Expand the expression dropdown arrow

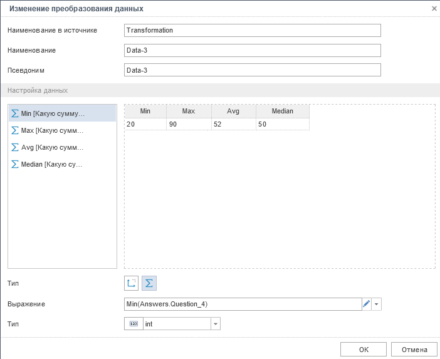(x=377, y=304)
